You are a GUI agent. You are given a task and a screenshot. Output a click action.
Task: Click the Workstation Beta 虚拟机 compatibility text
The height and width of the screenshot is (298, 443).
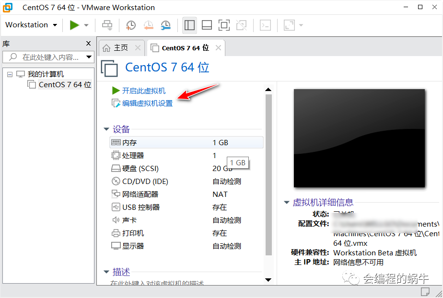tap(374, 252)
